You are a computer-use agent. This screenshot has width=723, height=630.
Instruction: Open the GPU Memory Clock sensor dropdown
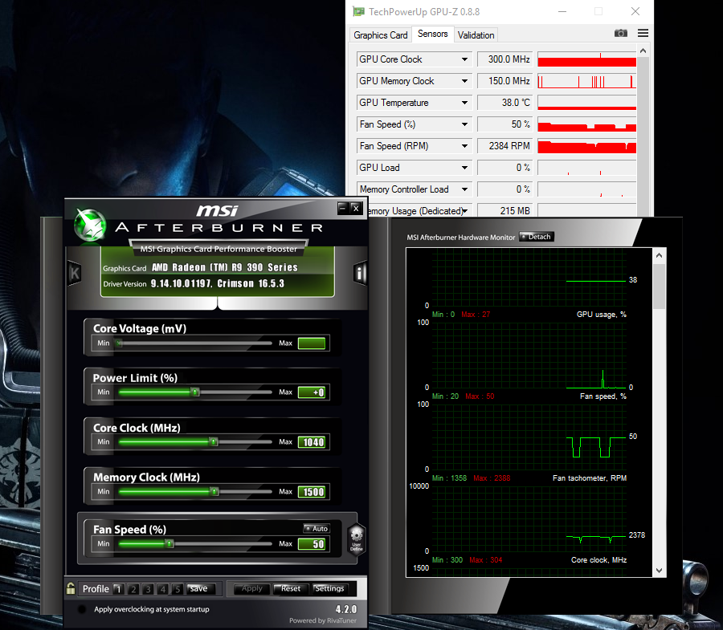click(464, 81)
